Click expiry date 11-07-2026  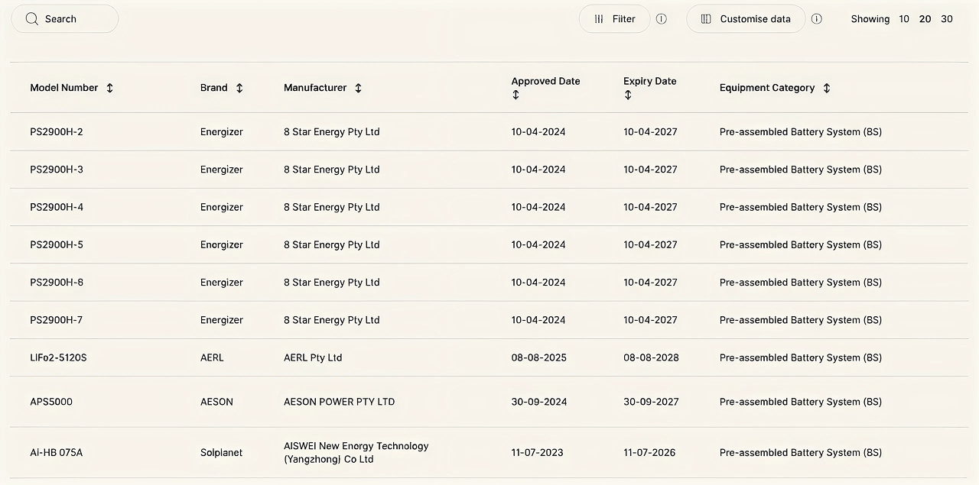[x=649, y=453]
